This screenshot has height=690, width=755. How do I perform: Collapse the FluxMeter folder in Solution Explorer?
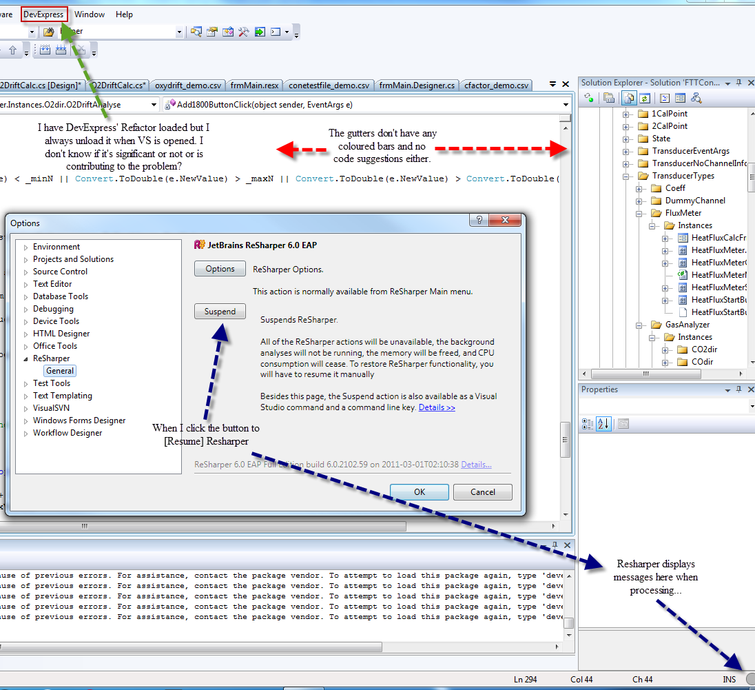pyautogui.click(x=639, y=214)
